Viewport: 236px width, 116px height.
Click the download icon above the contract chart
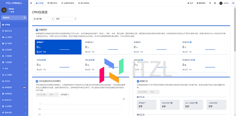pyautogui.click(x=124, y=99)
